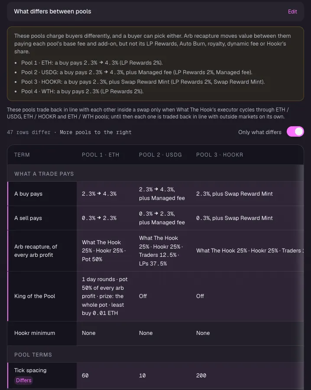The height and width of the screenshot is (390, 311).
Task: Click Pool 2 buy cell with Managed fee
Action: tap(162, 194)
